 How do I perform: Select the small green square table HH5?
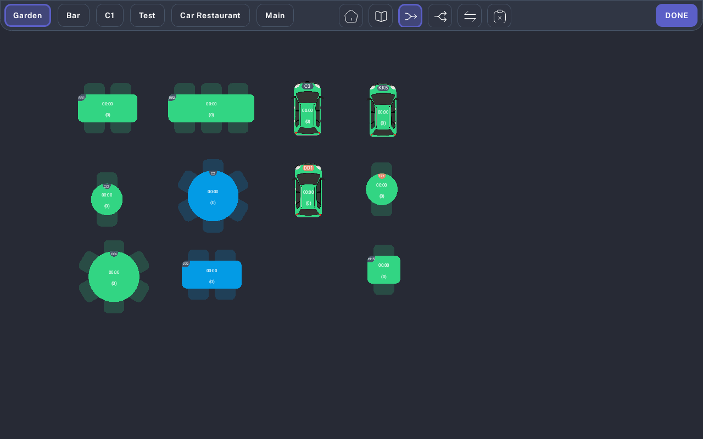[x=384, y=269]
